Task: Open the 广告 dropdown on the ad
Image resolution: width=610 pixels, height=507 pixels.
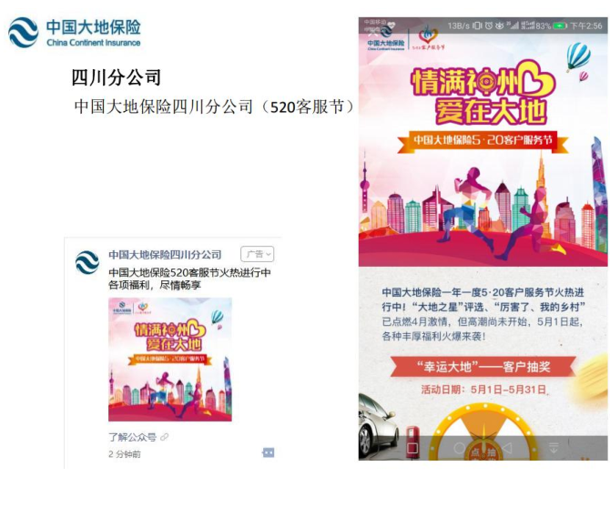Action: point(258,254)
